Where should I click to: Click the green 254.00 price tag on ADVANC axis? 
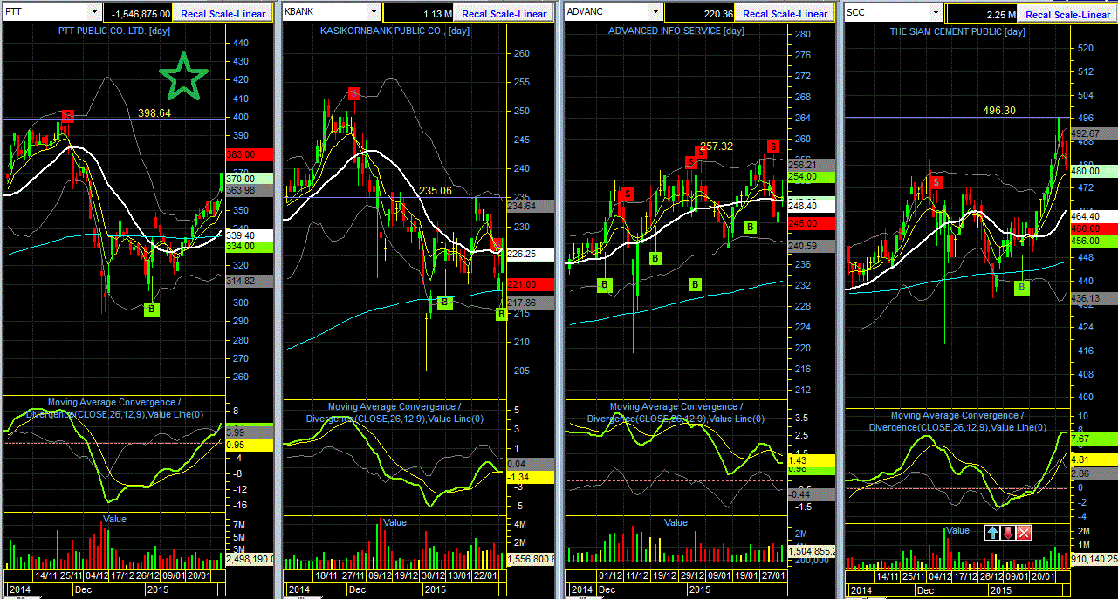[x=813, y=176]
